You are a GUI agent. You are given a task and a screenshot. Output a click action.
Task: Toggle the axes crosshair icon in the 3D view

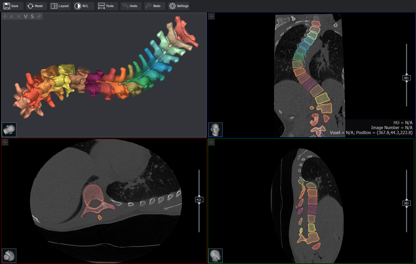pos(39,16)
